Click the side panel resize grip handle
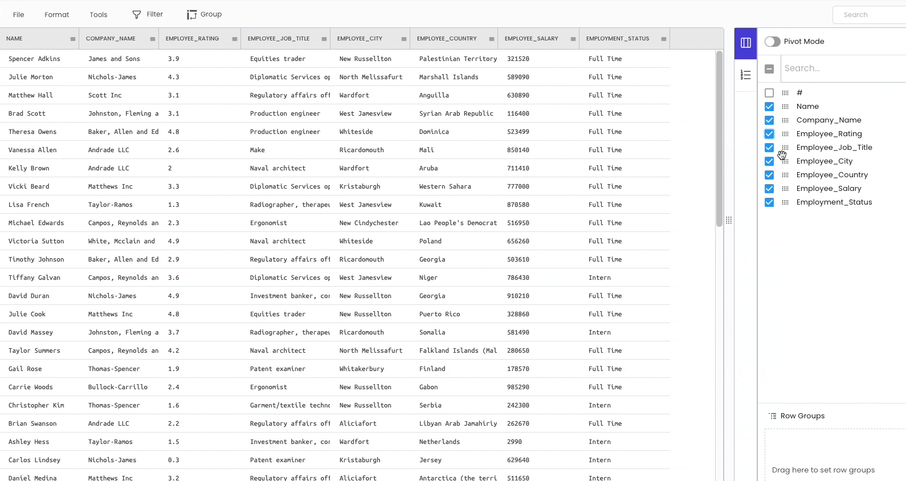 pyautogui.click(x=729, y=220)
